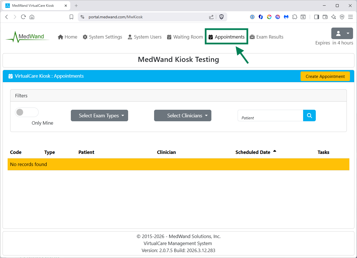Reload the page with the refresh icon
This screenshot has height=258, width=357.
pyautogui.click(x=23, y=17)
